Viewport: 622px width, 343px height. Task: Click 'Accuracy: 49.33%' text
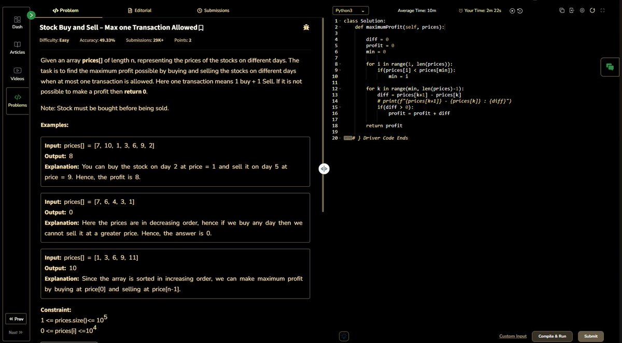tap(97, 40)
